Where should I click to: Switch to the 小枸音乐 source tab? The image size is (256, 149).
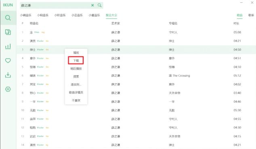43,15
